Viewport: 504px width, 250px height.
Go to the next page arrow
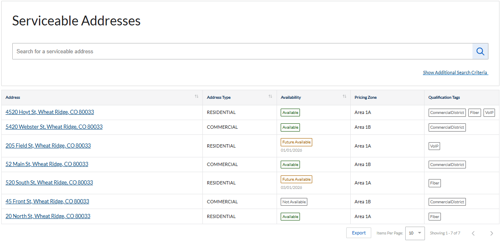coord(491,233)
